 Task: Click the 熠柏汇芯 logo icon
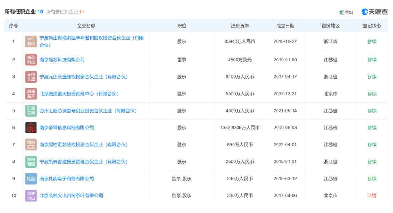point(31,145)
